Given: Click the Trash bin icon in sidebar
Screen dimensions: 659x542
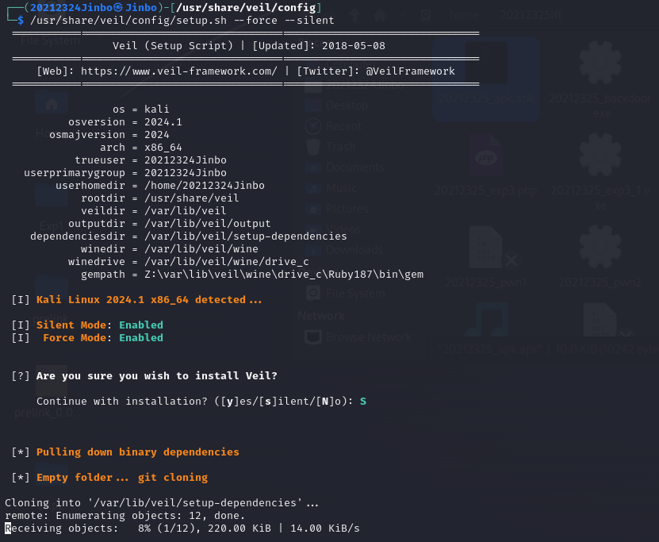Looking at the screenshot, I should click(x=313, y=147).
